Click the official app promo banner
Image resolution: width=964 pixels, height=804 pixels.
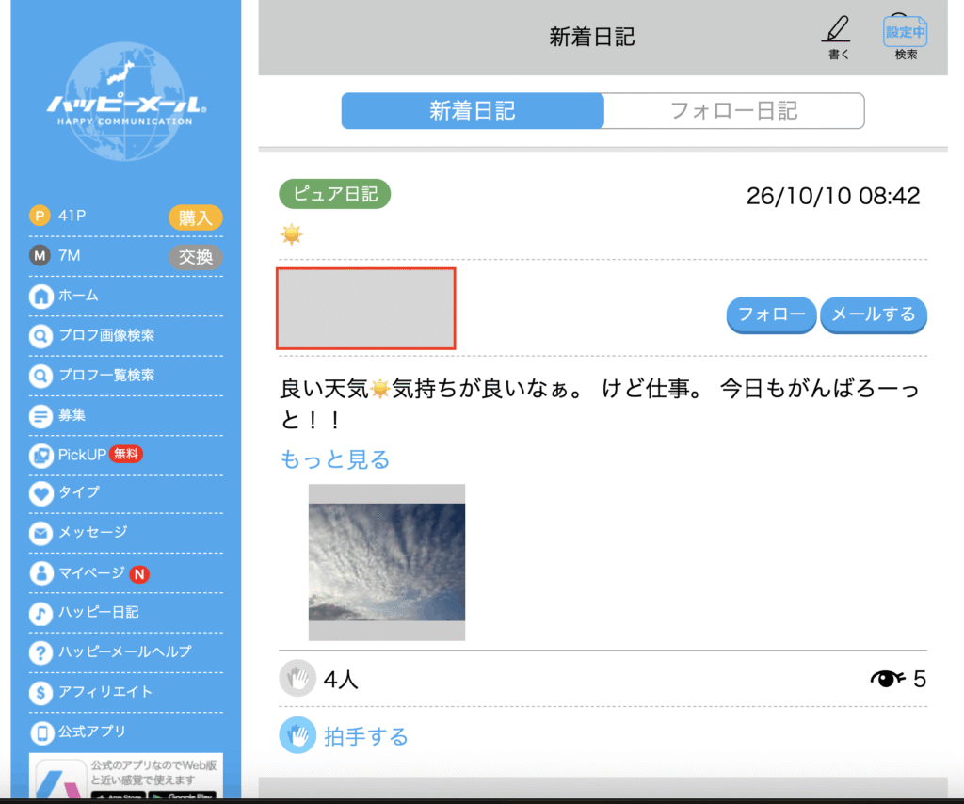point(125,776)
